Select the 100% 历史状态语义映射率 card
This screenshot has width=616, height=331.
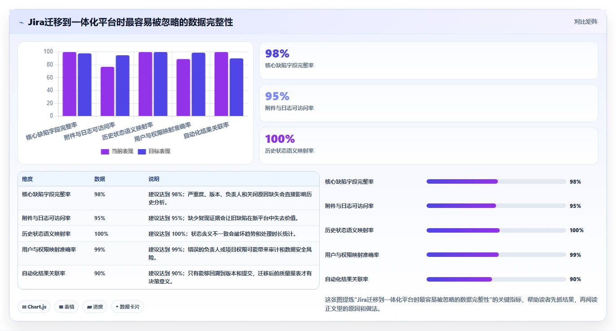[x=429, y=146]
